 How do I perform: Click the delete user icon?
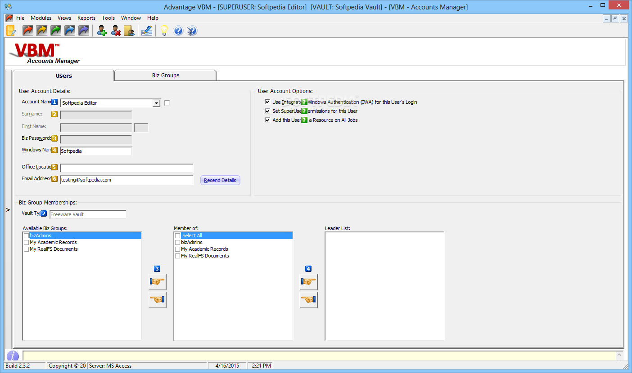pyautogui.click(x=116, y=31)
